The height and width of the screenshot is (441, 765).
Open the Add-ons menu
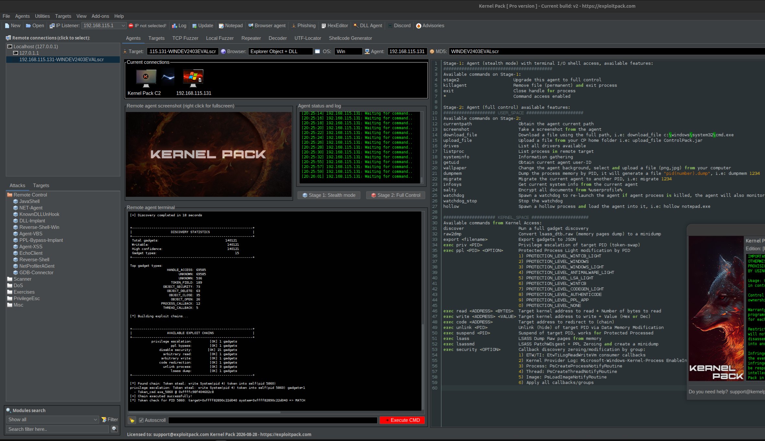100,16
